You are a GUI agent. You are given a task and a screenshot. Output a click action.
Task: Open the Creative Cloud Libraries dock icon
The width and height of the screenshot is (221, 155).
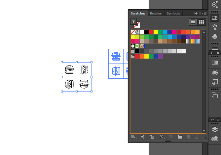click(x=215, y=139)
